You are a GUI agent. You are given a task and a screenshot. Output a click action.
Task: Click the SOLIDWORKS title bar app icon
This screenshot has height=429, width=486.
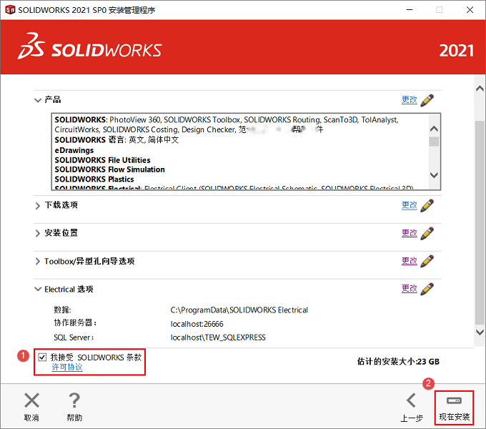10,10
